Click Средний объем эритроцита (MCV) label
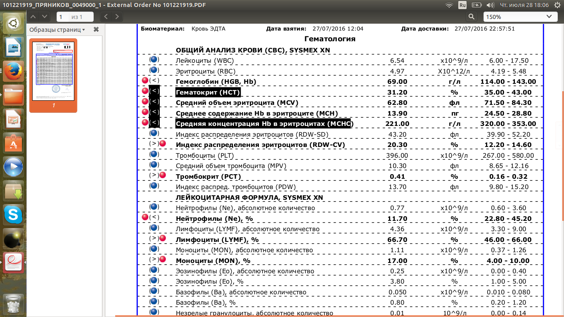564x317 pixels. (x=237, y=103)
